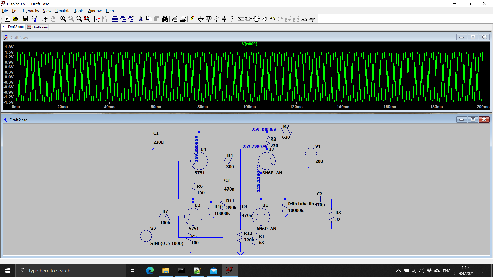
Task: Cascade windows using the toolbar icon
Action: point(123,19)
